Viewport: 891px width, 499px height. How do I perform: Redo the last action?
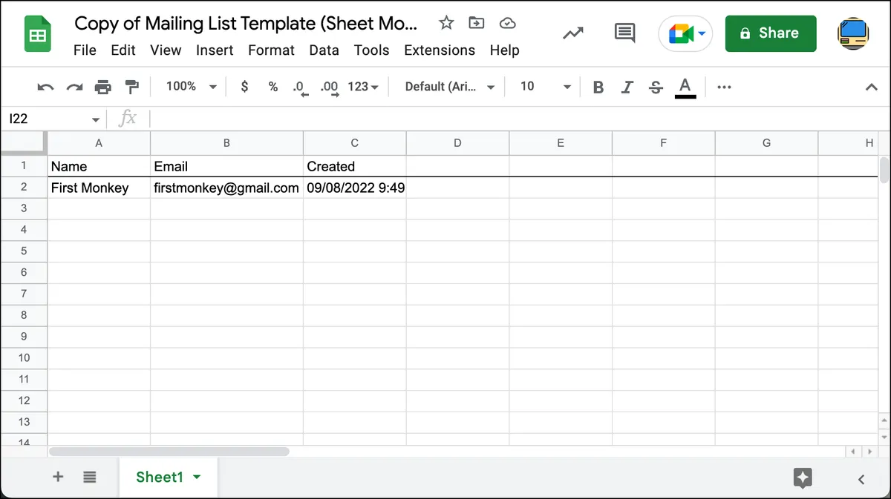[74, 87]
